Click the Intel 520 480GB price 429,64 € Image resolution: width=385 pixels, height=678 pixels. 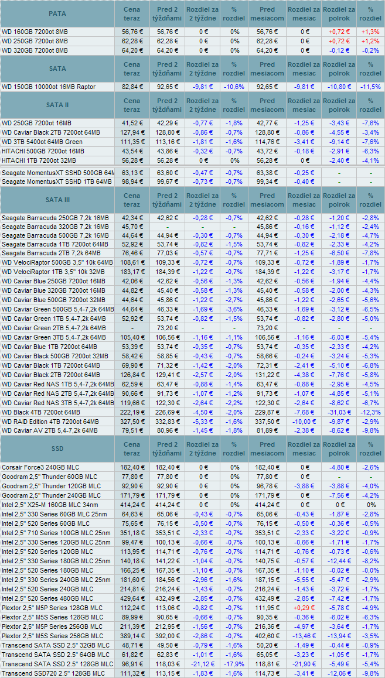click(132, 600)
